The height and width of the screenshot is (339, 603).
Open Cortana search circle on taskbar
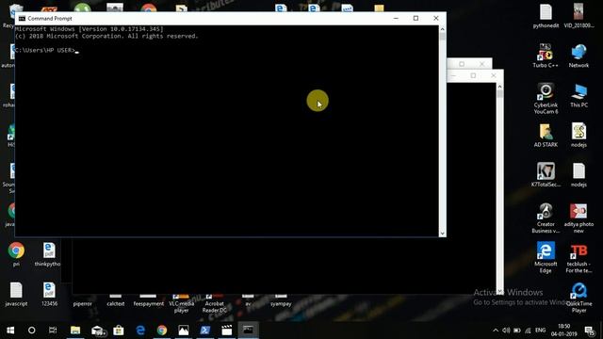pyautogui.click(x=31, y=331)
